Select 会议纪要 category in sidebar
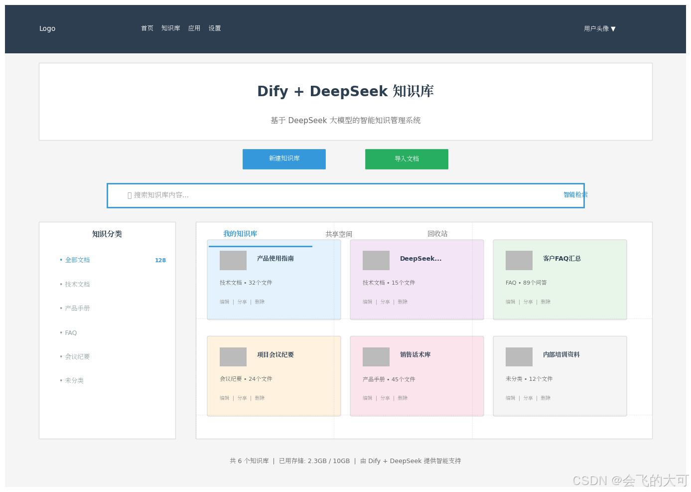The image size is (691, 492). (77, 357)
